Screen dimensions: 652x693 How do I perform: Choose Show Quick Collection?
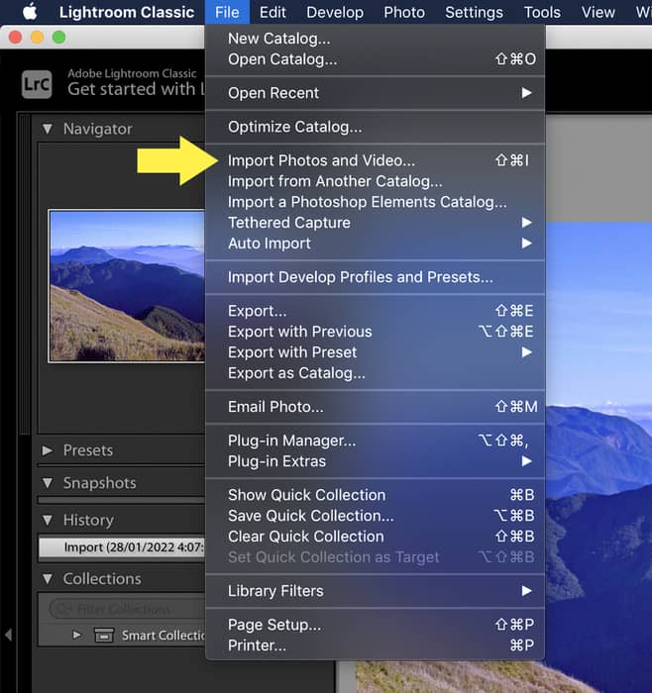point(376,495)
